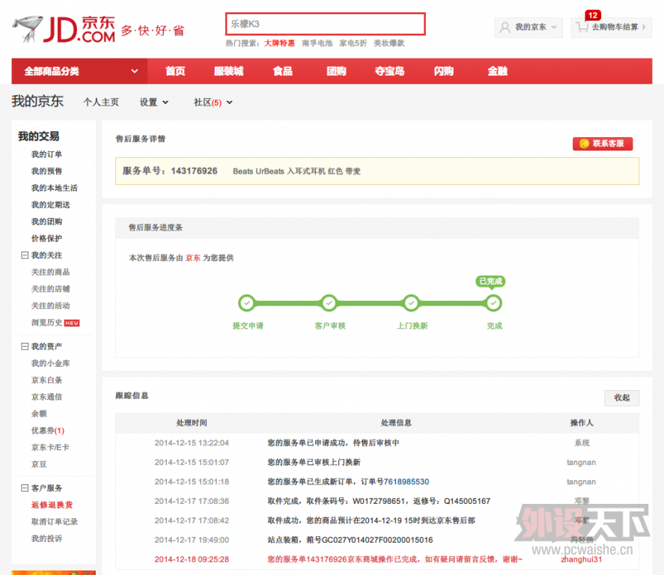Go to 首页 in the red navigation bar

[x=175, y=71]
